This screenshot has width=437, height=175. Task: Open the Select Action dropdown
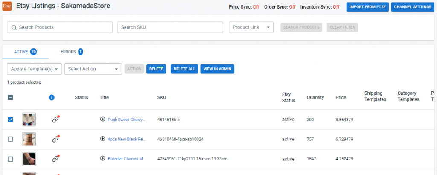pos(93,69)
